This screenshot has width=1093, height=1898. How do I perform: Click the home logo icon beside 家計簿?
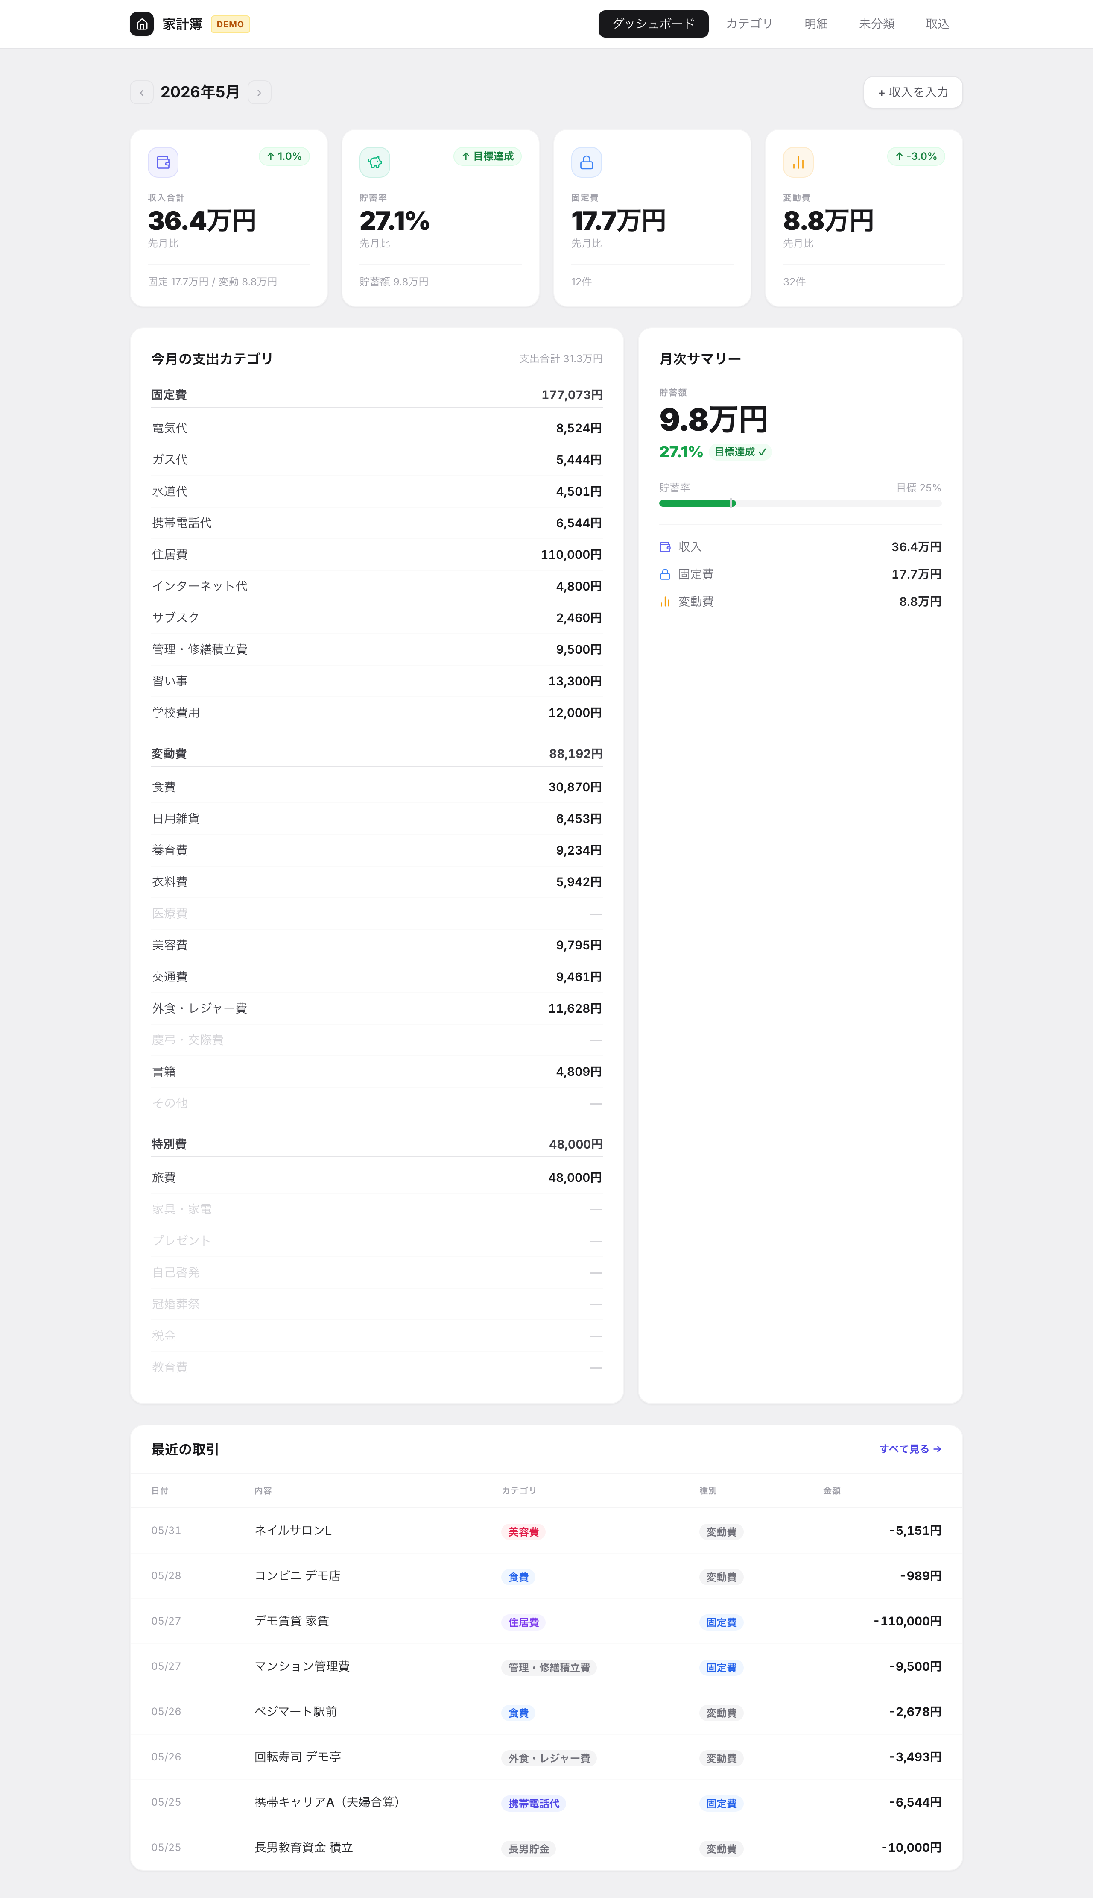pyautogui.click(x=141, y=24)
